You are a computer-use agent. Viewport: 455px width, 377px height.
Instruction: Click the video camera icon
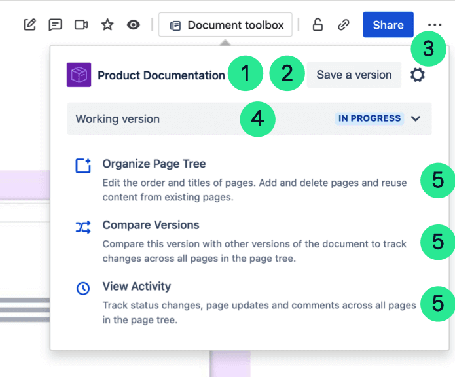click(x=81, y=25)
